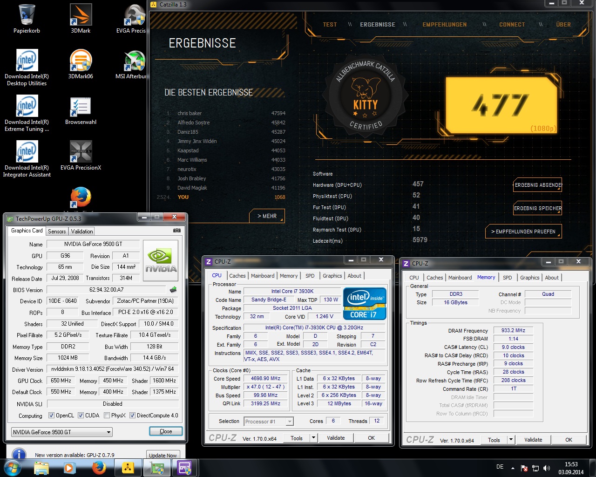596x477 pixels.
Task: Open the volume speaker tray icon
Action: [x=547, y=468]
